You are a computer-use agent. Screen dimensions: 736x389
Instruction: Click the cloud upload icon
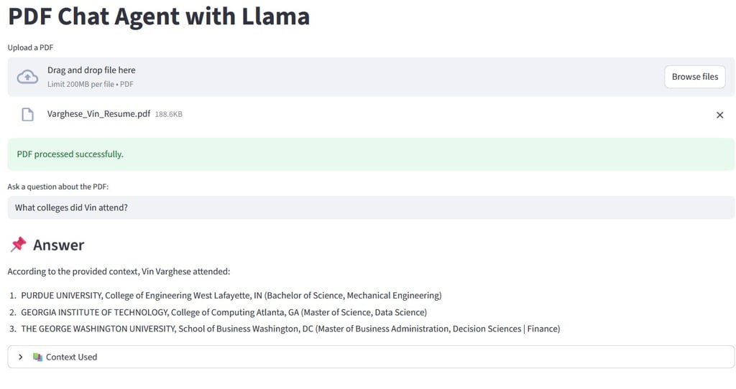click(28, 77)
